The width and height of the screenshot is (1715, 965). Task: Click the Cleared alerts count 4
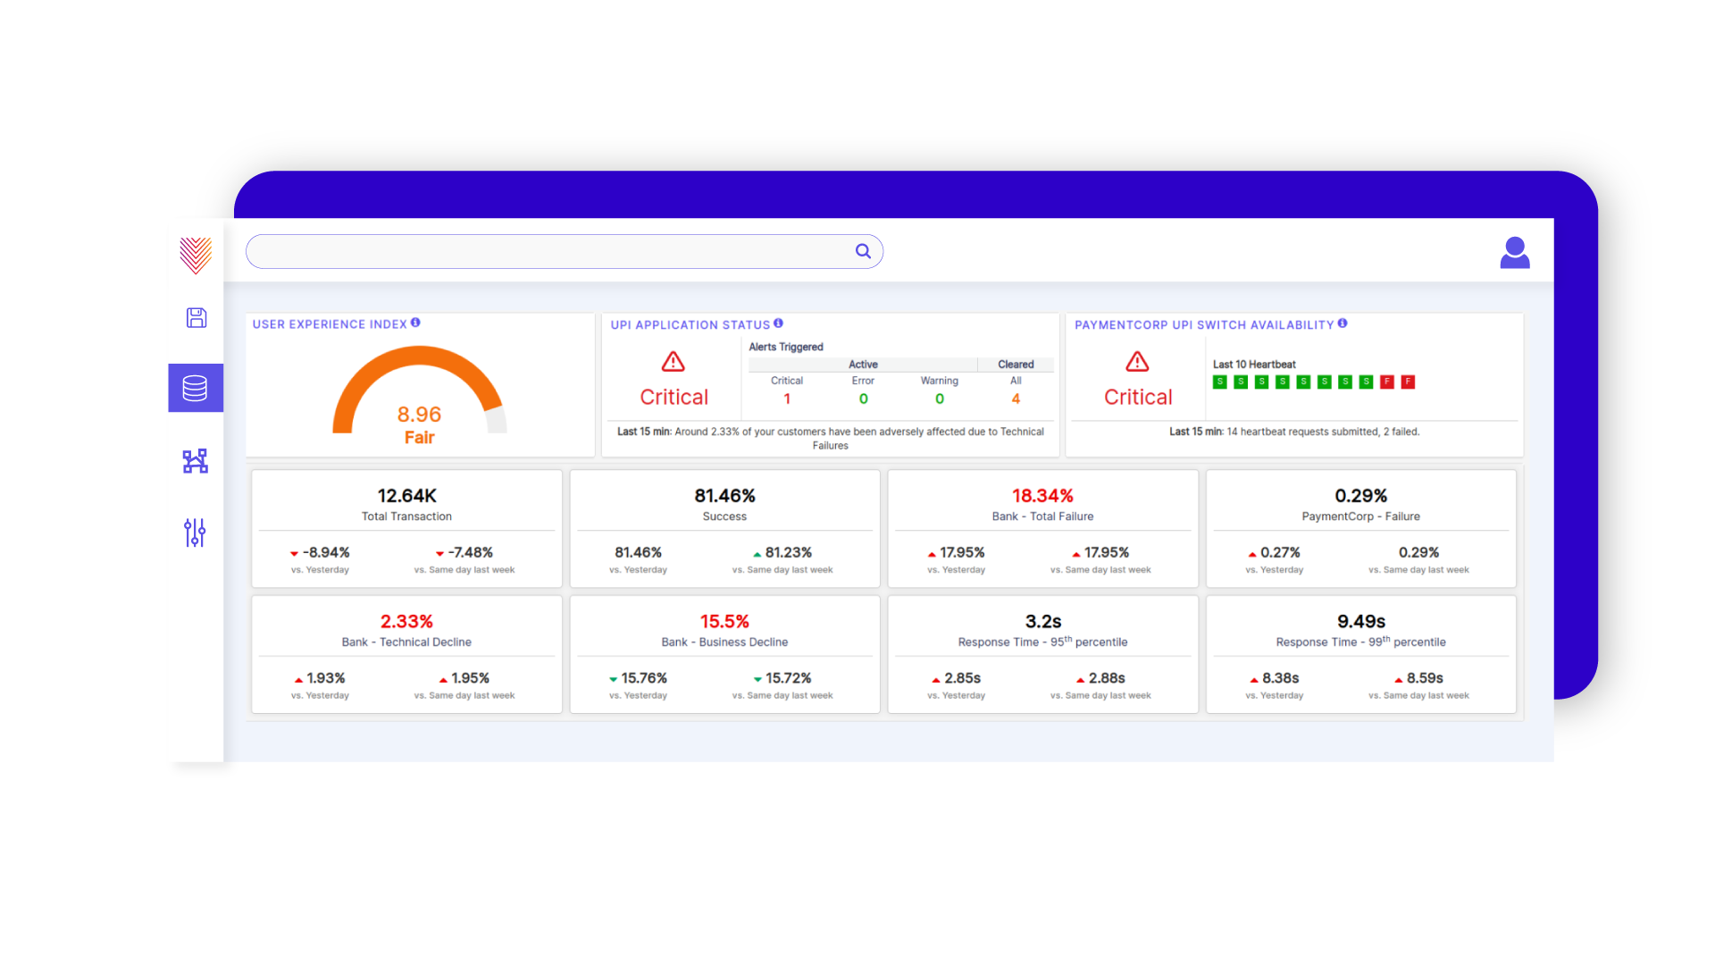[1016, 399]
